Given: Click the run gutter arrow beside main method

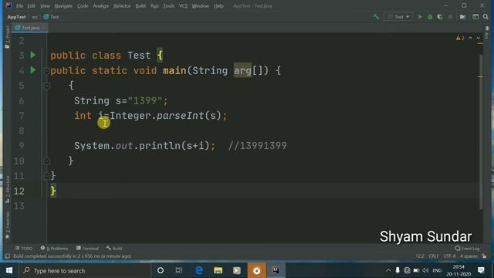Looking at the screenshot, I should [x=33, y=70].
